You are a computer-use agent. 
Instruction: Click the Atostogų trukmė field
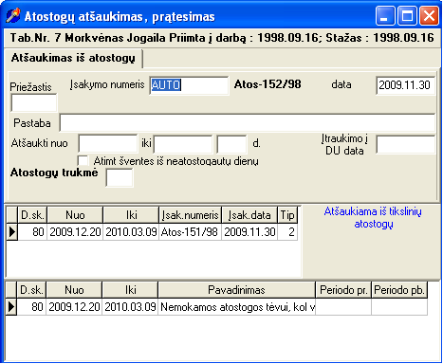coord(120,177)
